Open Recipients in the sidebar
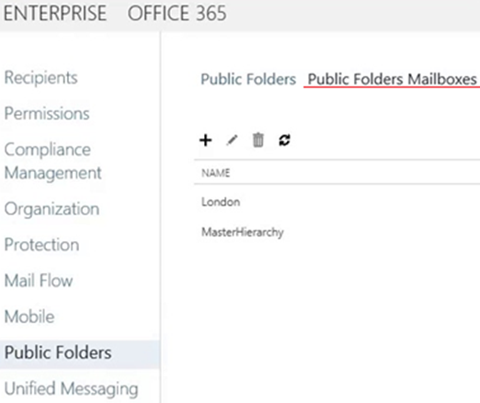The width and height of the screenshot is (480, 403). click(40, 77)
